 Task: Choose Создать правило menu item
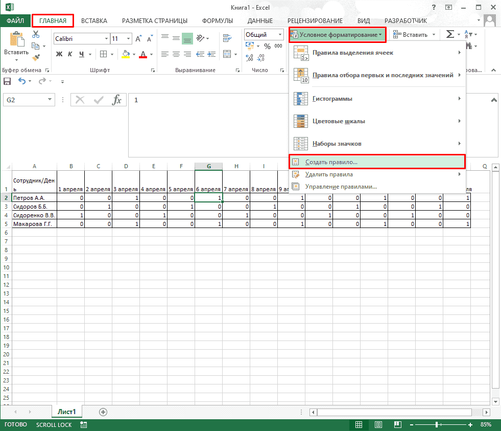pyautogui.click(x=377, y=162)
